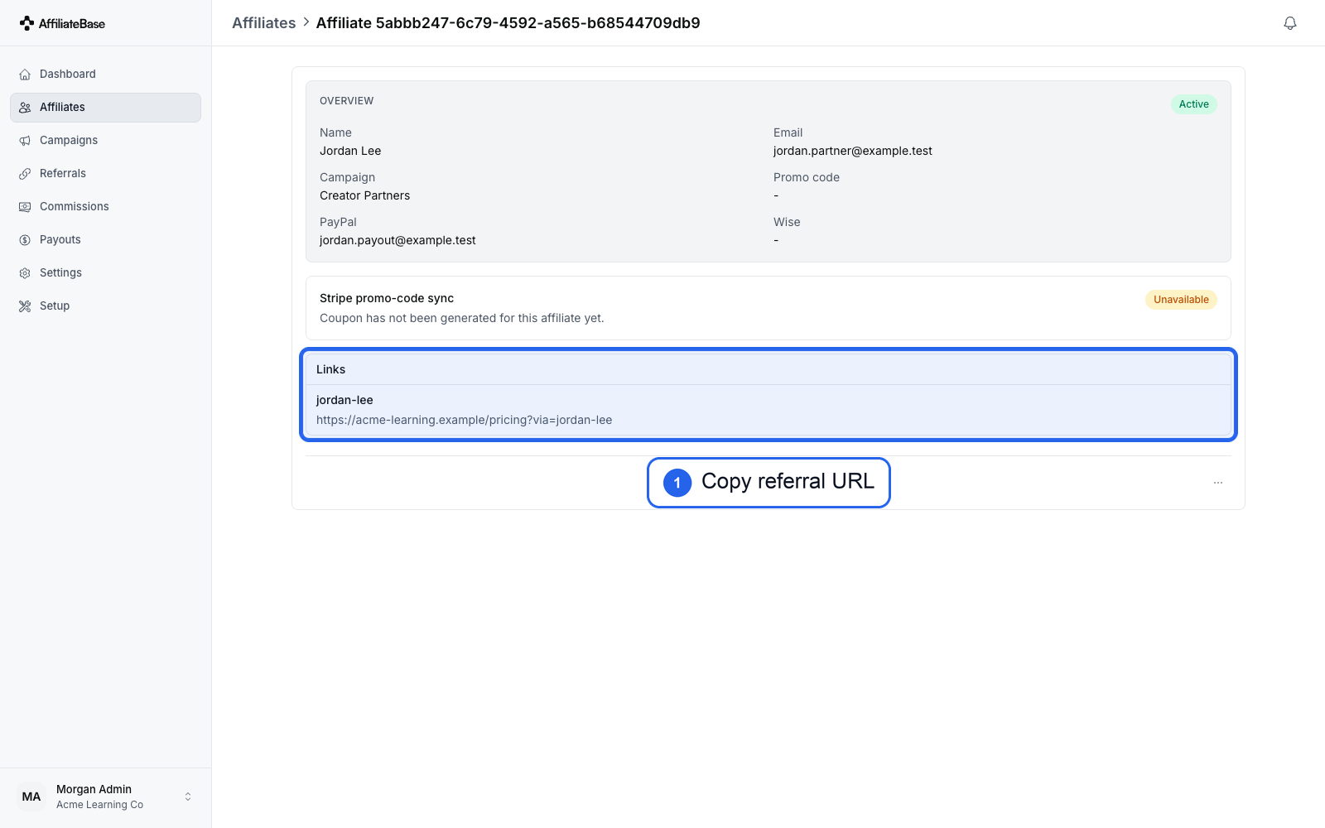The width and height of the screenshot is (1325, 828).
Task: Click the PayPal address jordan.payout@example.test
Action: (397, 240)
